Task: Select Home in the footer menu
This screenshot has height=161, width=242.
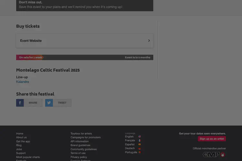Action: coord(20,134)
